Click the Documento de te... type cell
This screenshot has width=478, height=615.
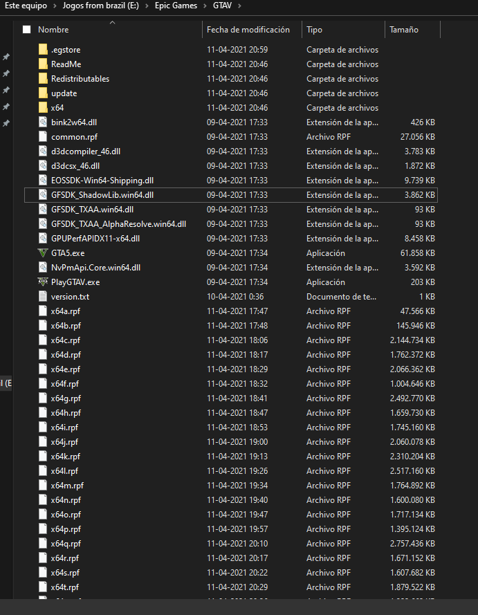pyautogui.click(x=342, y=297)
